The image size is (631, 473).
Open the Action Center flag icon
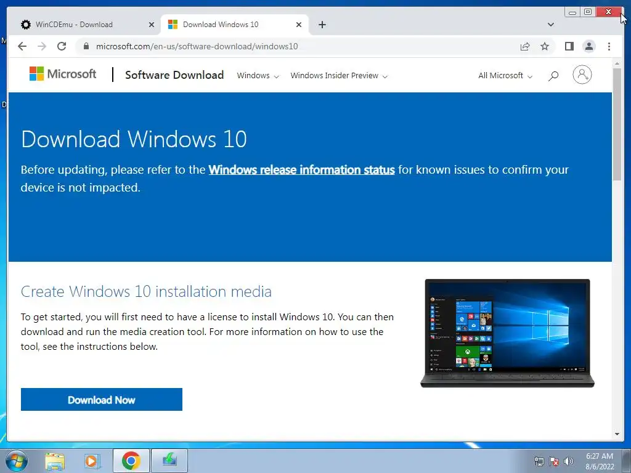[x=554, y=461]
